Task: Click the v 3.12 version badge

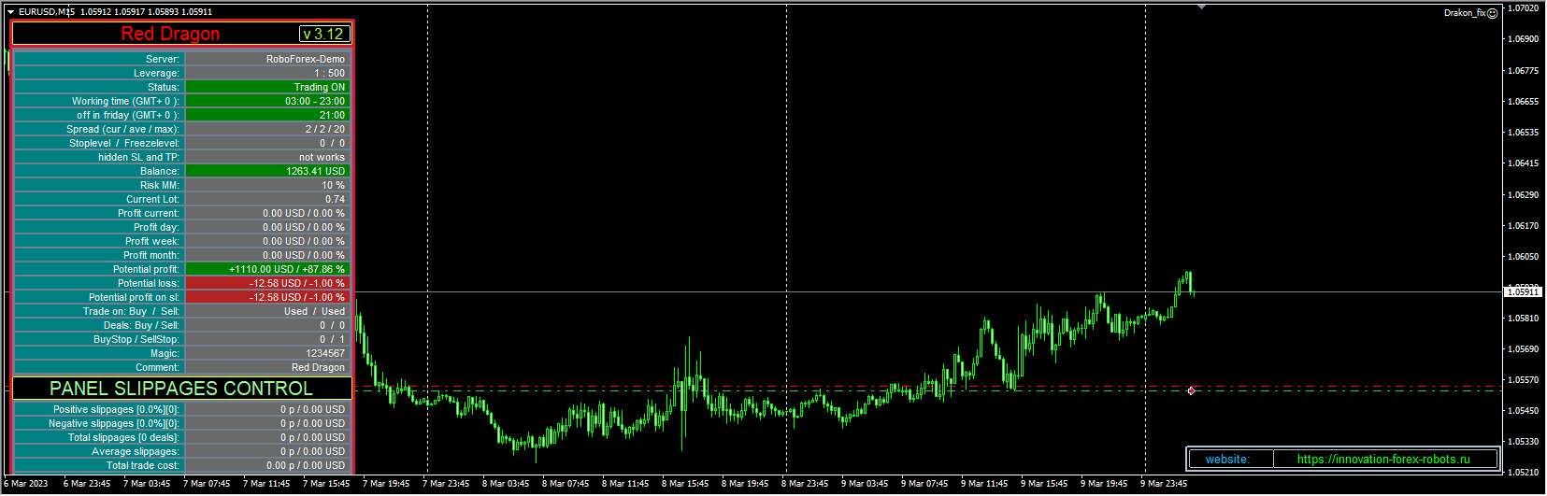Action: [x=323, y=34]
